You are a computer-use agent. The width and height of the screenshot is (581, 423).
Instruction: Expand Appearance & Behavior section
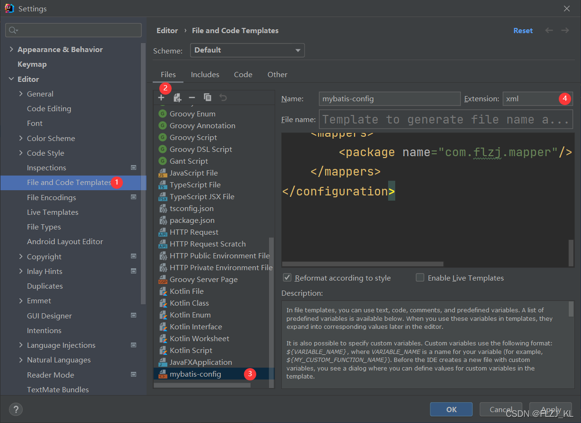pos(11,49)
